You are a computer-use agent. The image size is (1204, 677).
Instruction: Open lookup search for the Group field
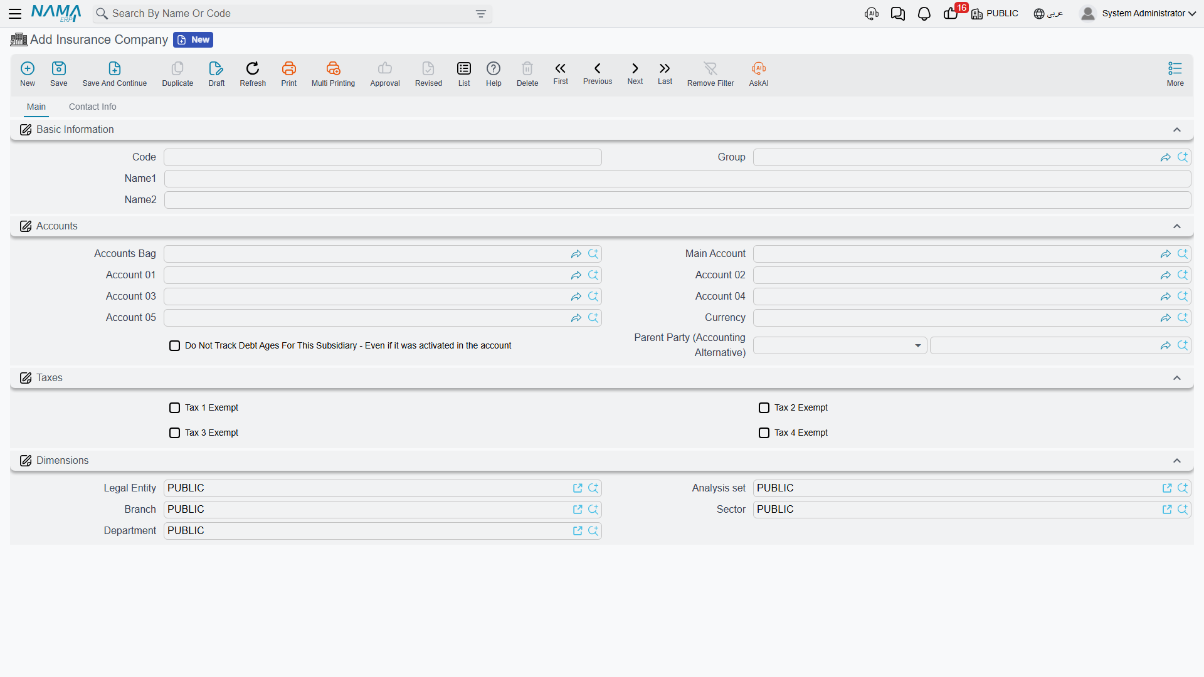coord(1183,157)
